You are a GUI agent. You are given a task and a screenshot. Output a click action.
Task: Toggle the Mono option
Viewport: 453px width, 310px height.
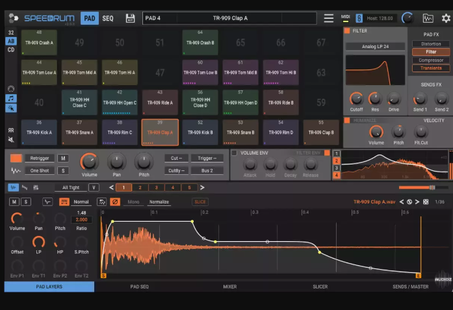tap(133, 201)
